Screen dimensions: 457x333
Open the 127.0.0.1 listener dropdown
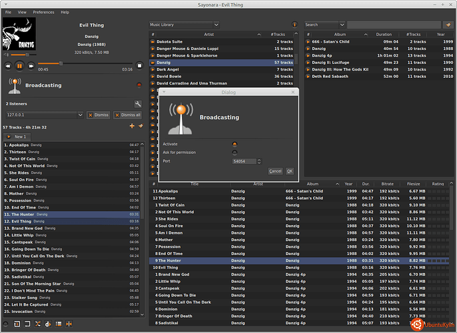(45, 115)
